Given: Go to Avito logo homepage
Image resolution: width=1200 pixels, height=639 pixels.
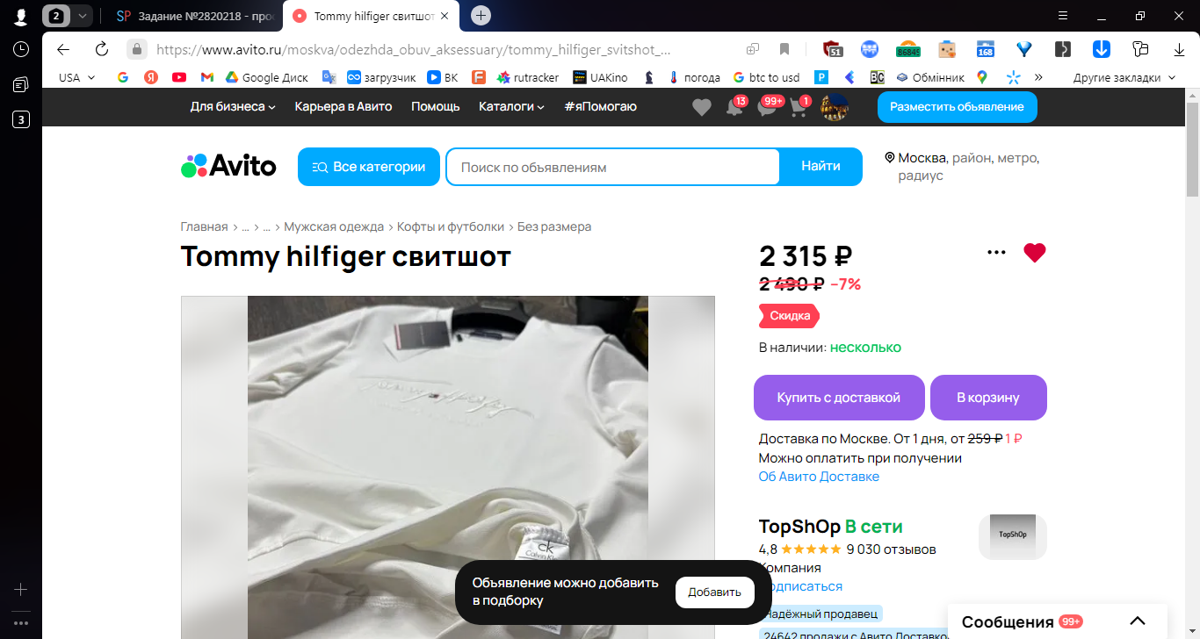Looking at the screenshot, I should click(228, 166).
